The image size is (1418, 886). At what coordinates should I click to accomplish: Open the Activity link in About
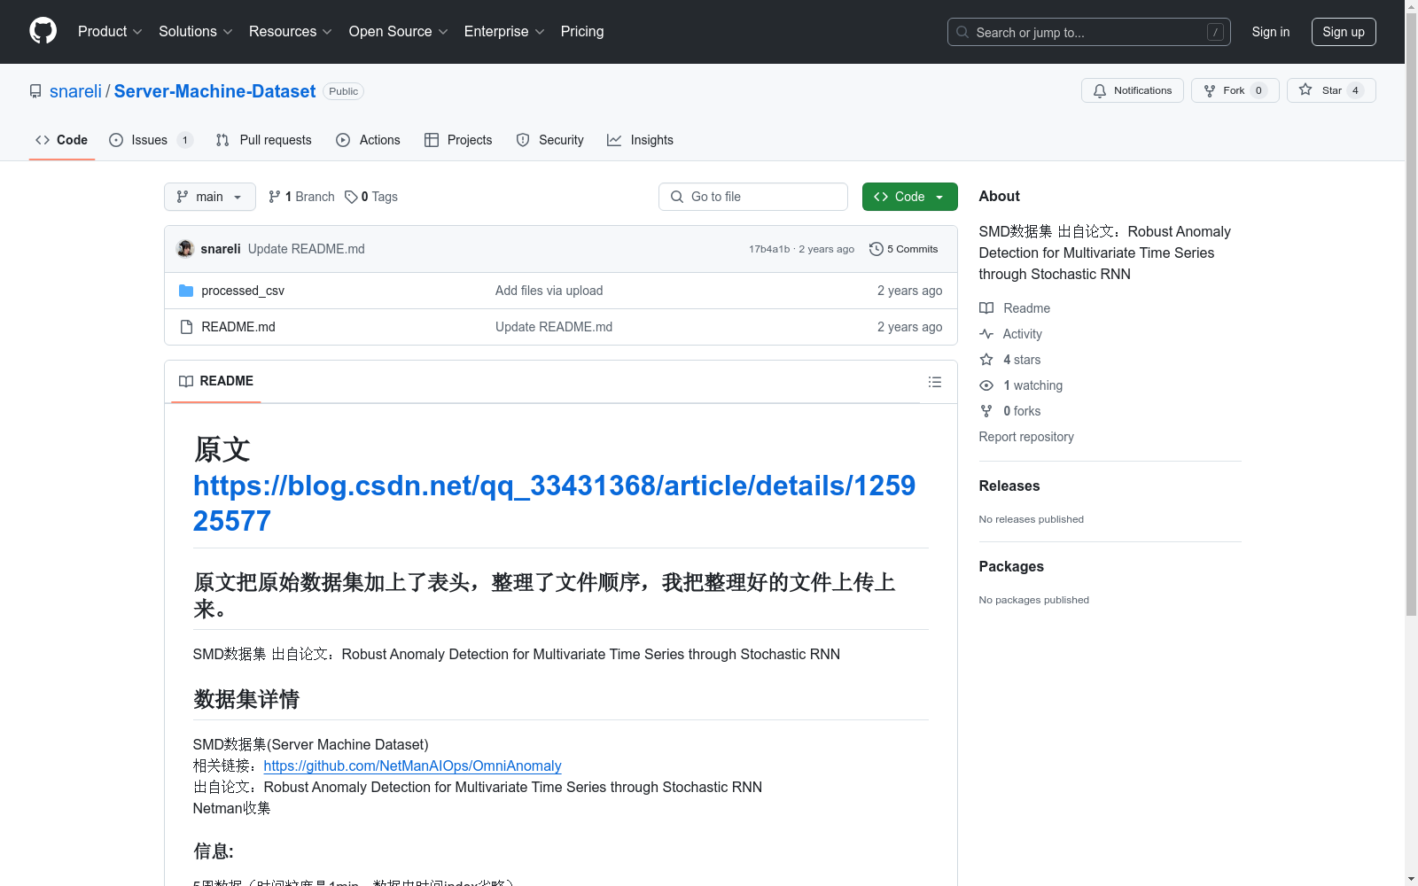tap(1010, 334)
